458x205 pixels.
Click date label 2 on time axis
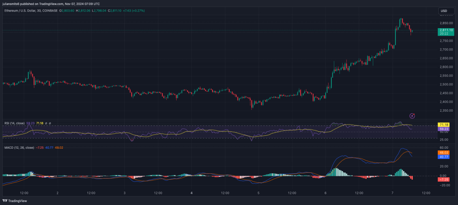(58, 193)
